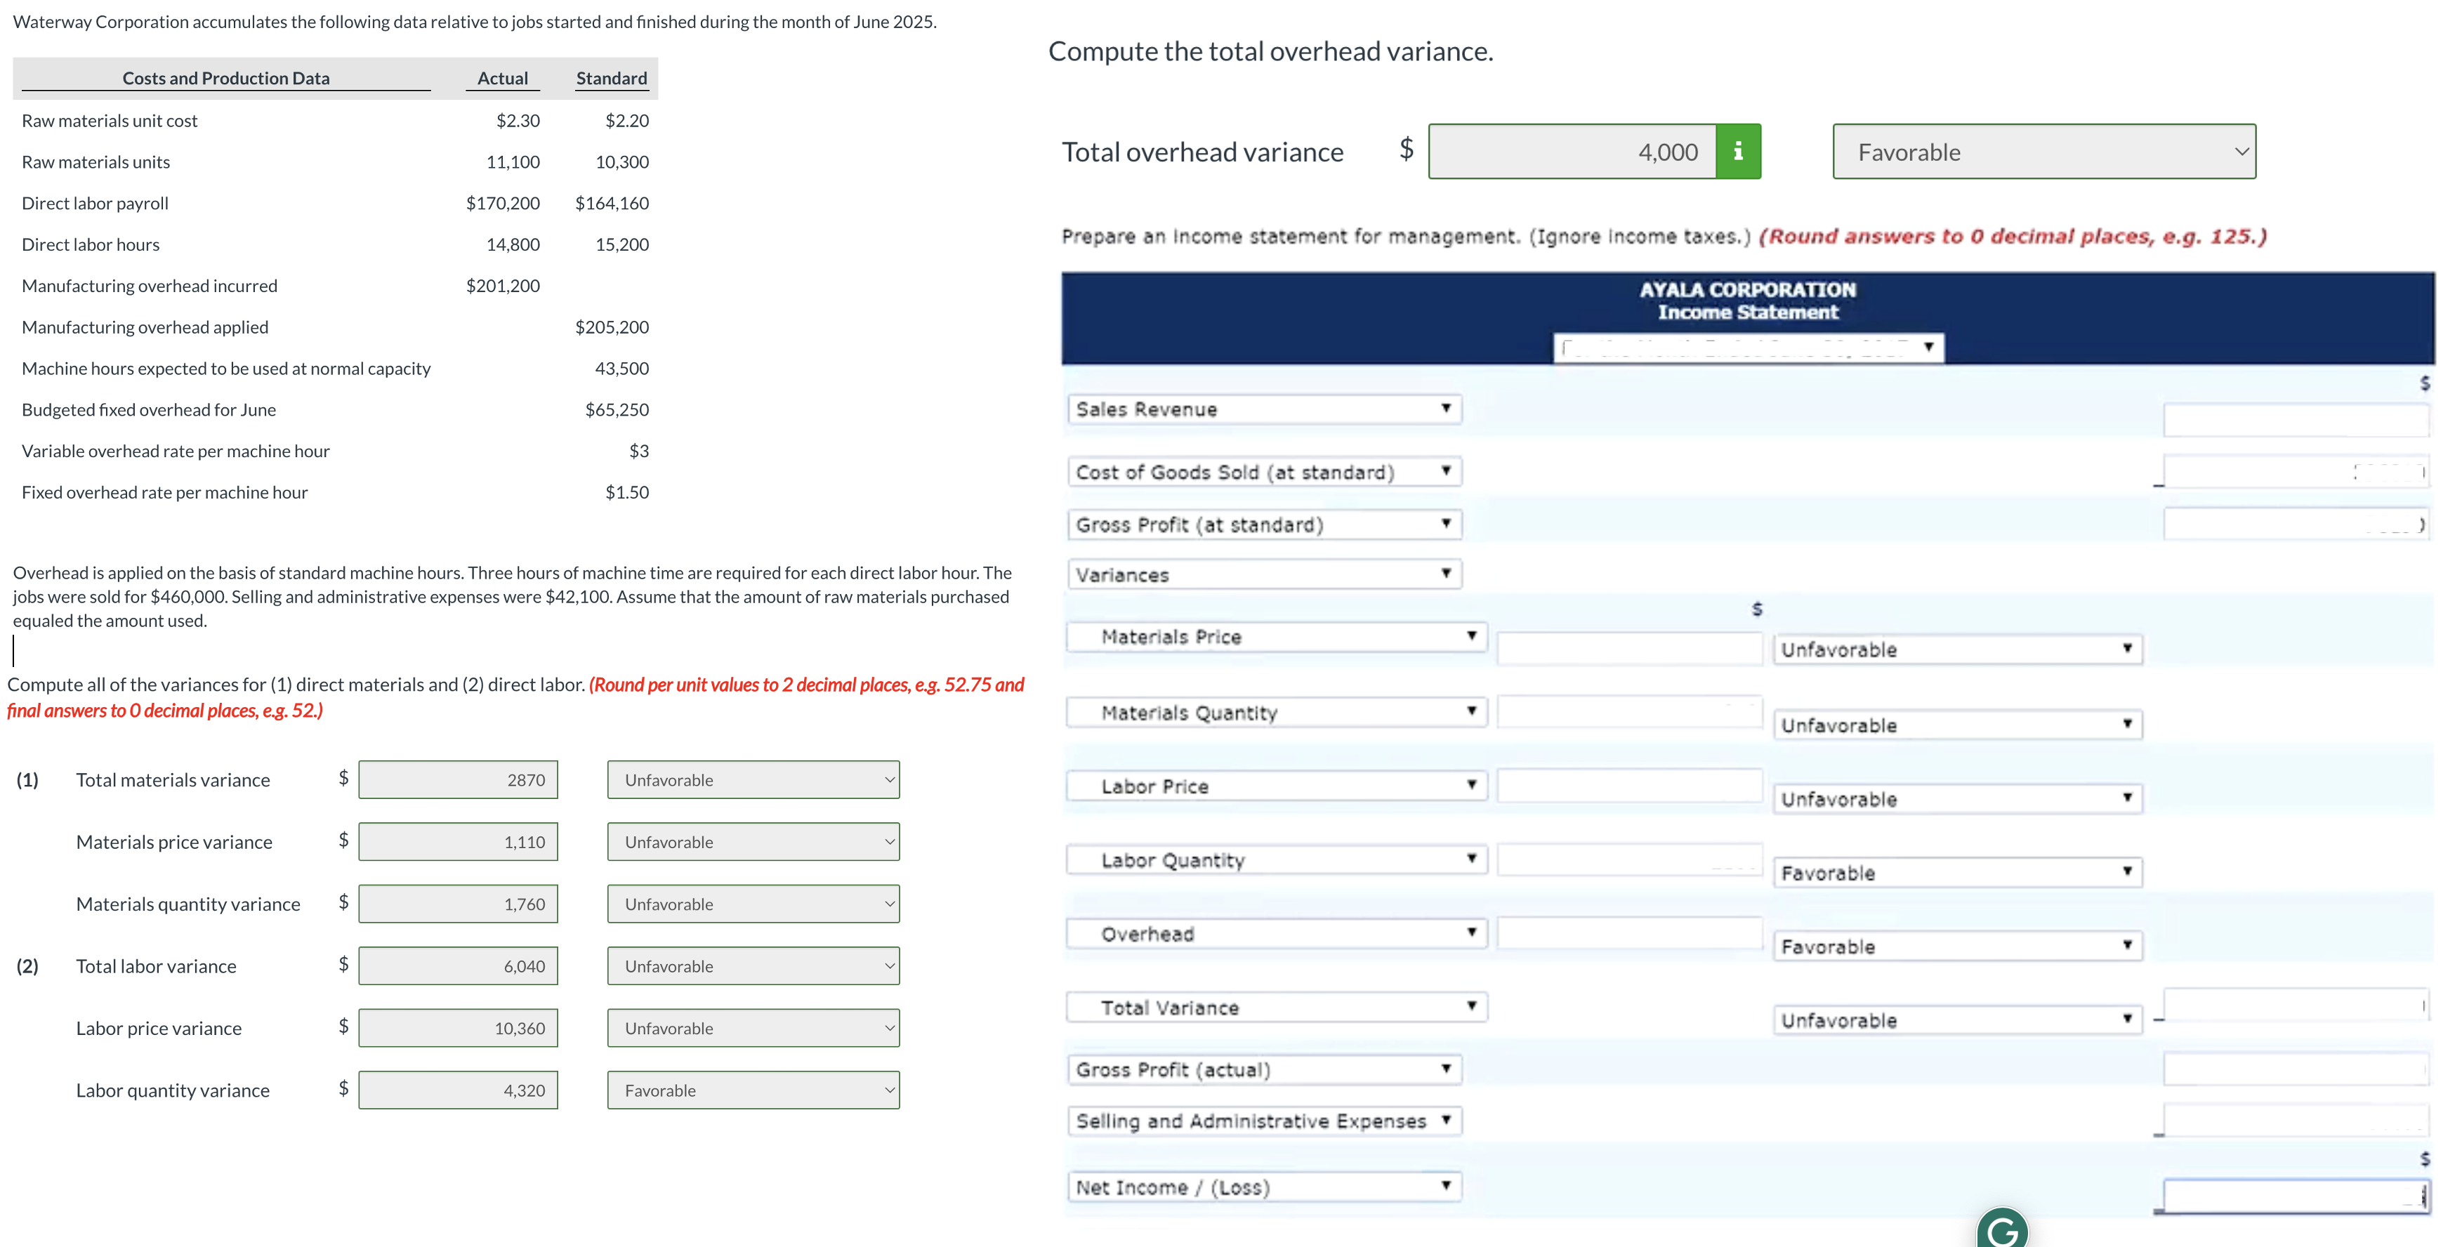Open Favorable dropdown for Labor Quantity row
2462x1247 pixels.
coord(1956,873)
